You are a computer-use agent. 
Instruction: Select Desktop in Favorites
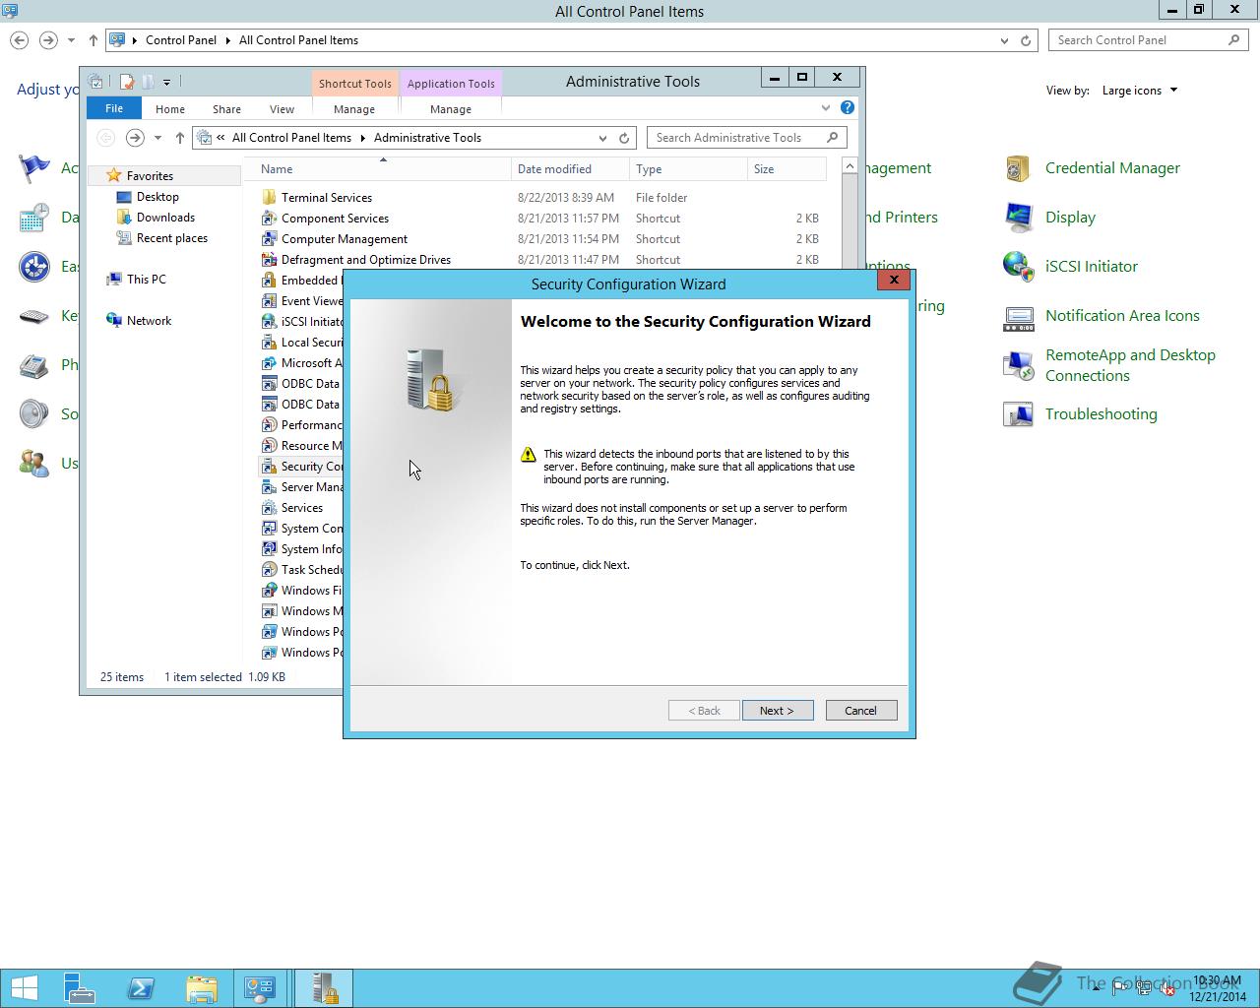coord(157,197)
